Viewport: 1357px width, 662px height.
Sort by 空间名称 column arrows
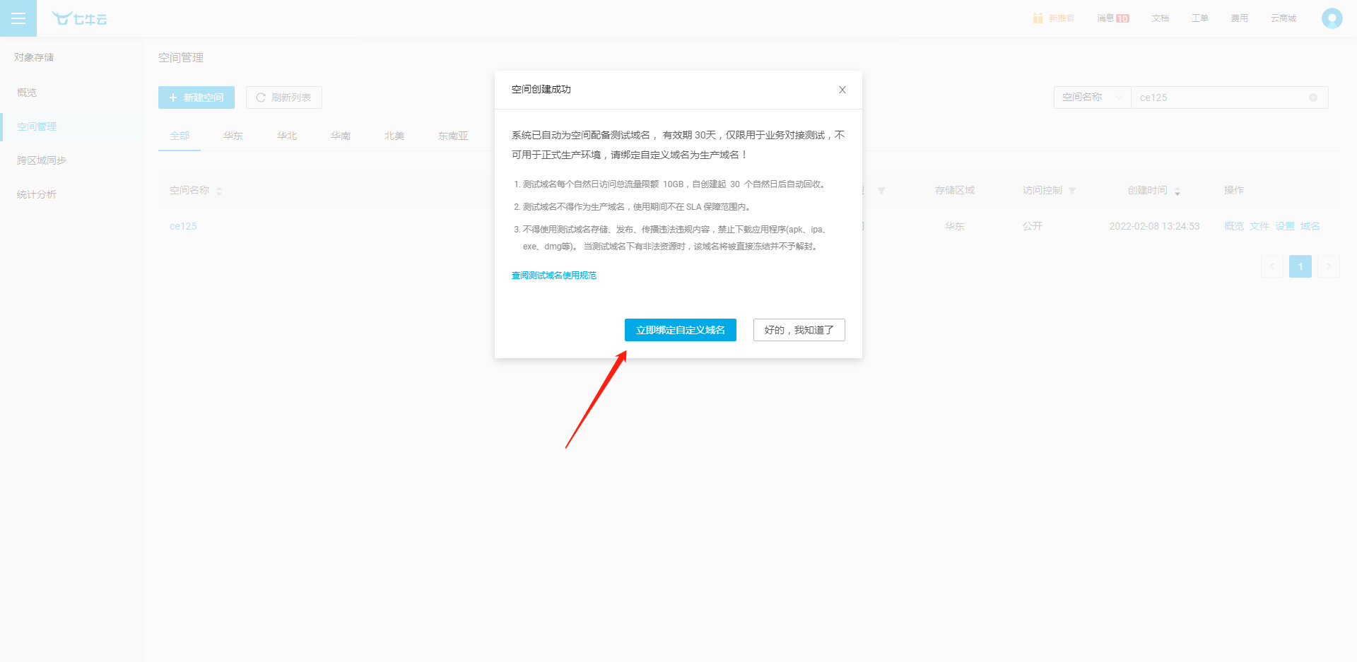tap(219, 191)
